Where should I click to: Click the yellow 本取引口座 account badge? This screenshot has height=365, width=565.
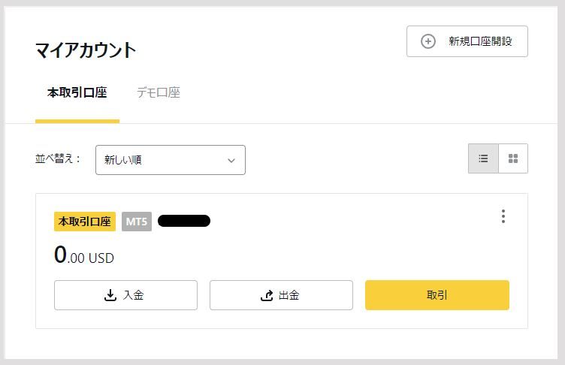(x=85, y=222)
